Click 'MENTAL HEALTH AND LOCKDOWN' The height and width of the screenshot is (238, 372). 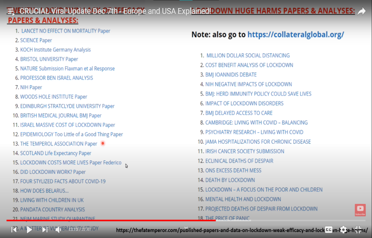(x=243, y=199)
